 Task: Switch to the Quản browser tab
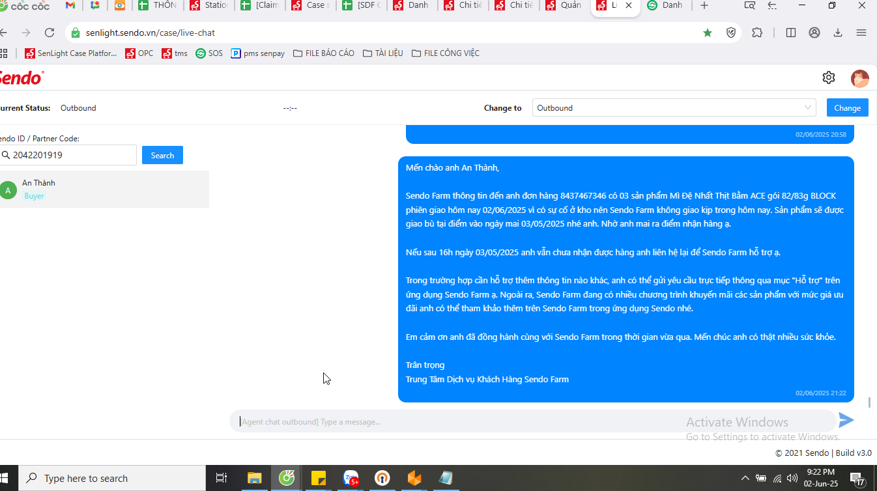[x=564, y=5]
